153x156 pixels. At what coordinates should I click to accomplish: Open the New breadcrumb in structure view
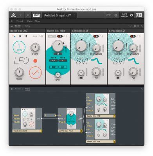point(27,89)
